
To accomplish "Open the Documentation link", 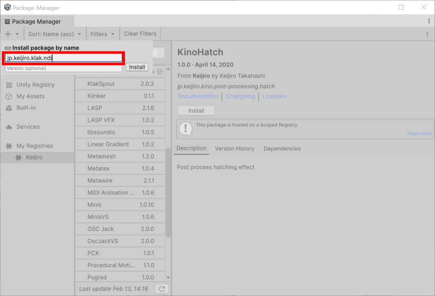I will click(x=198, y=96).
